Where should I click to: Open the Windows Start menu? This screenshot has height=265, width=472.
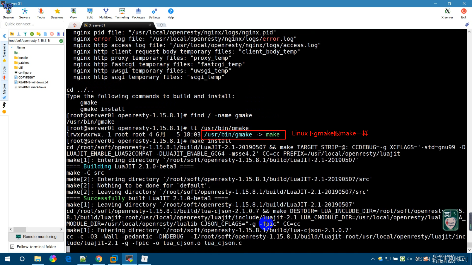point(7,259)
